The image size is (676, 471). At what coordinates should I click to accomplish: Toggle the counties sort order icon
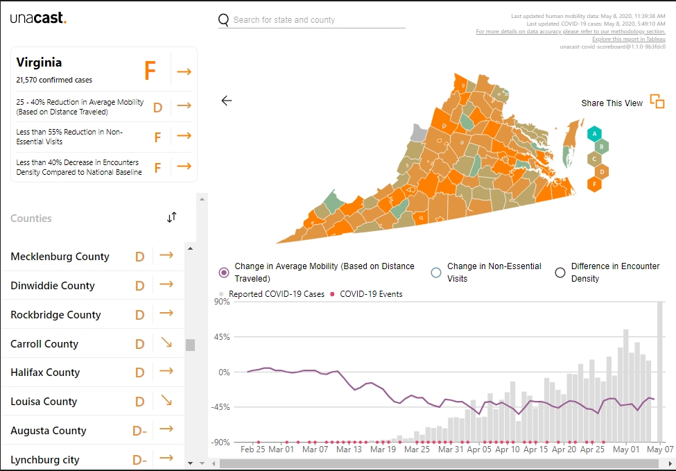pyautogui.click(x=171, y=217)
